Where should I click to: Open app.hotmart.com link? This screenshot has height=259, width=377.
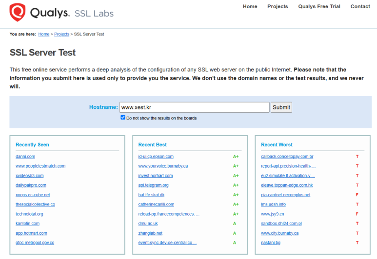click(x=31, y=233)
